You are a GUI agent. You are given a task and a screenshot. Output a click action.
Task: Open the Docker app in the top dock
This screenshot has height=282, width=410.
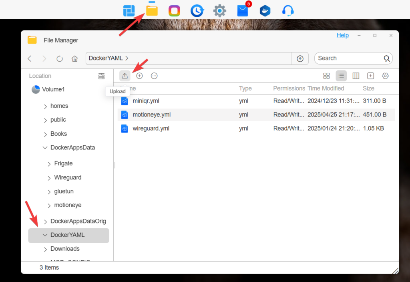click(x=265, y=11)
